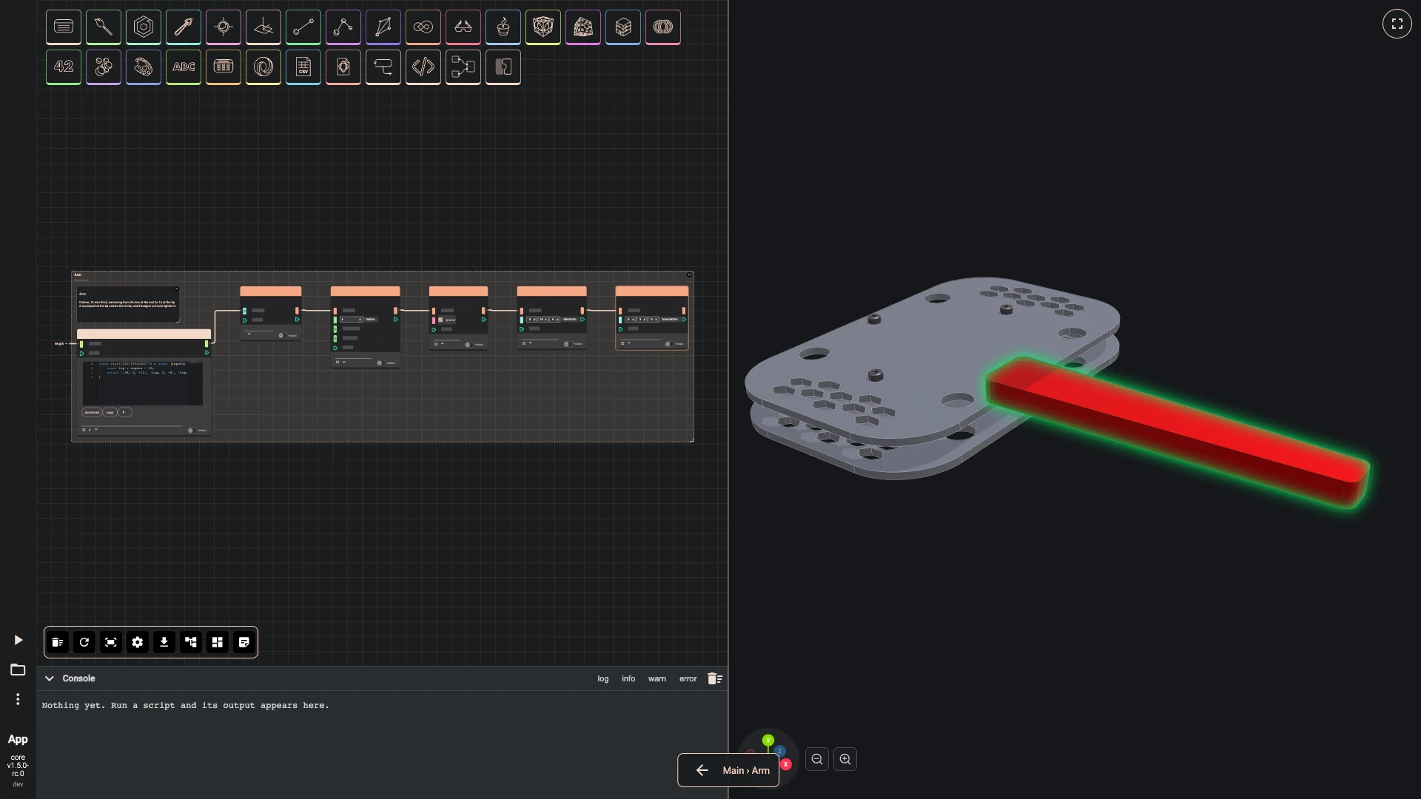
Task: Select the stacked boxes icon
Action: pos(623,27)
